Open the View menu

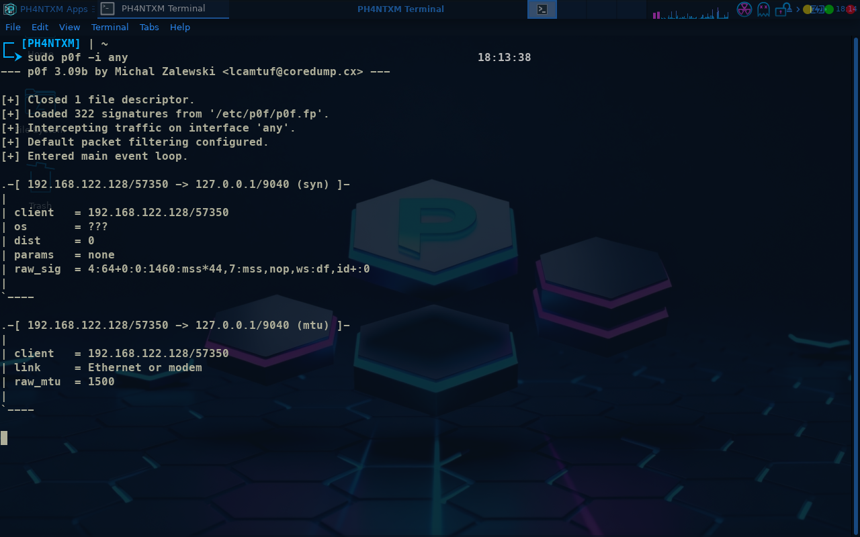[69, 28]
